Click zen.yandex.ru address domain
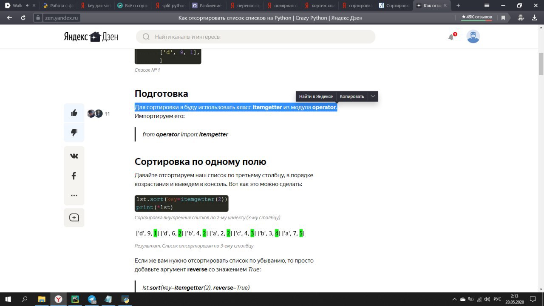 [x=62, y=18]
